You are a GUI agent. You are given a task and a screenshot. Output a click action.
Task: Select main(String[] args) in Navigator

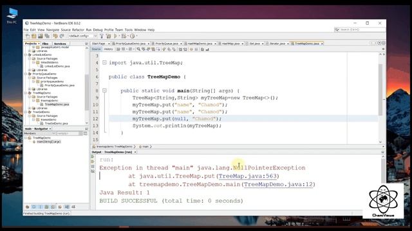[49, 142]
